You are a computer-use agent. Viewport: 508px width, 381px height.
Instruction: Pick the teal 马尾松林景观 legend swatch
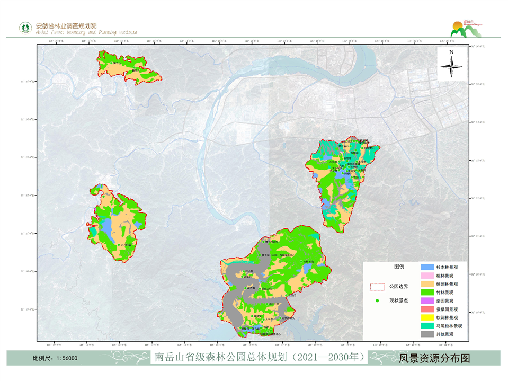427,326
